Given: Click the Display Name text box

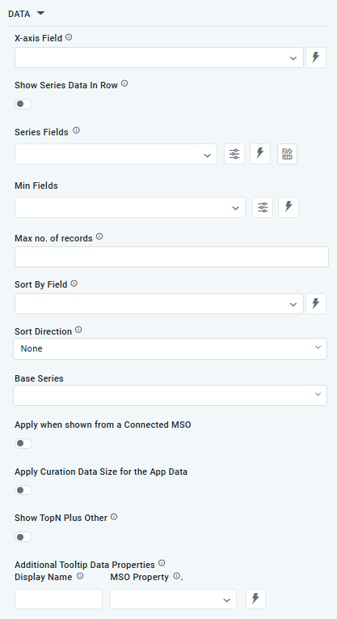Looking at the screenshot, I should tap(58, 600).
